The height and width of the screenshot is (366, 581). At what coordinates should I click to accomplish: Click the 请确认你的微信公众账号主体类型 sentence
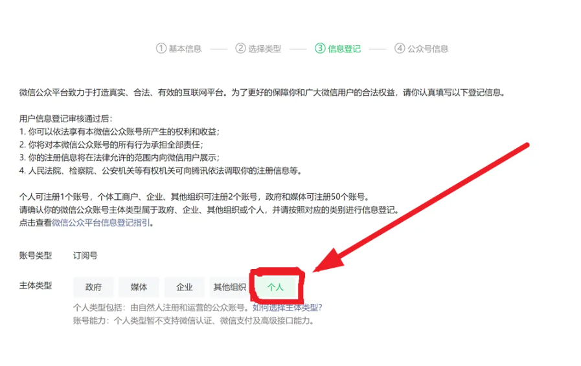tap(211, 210)
